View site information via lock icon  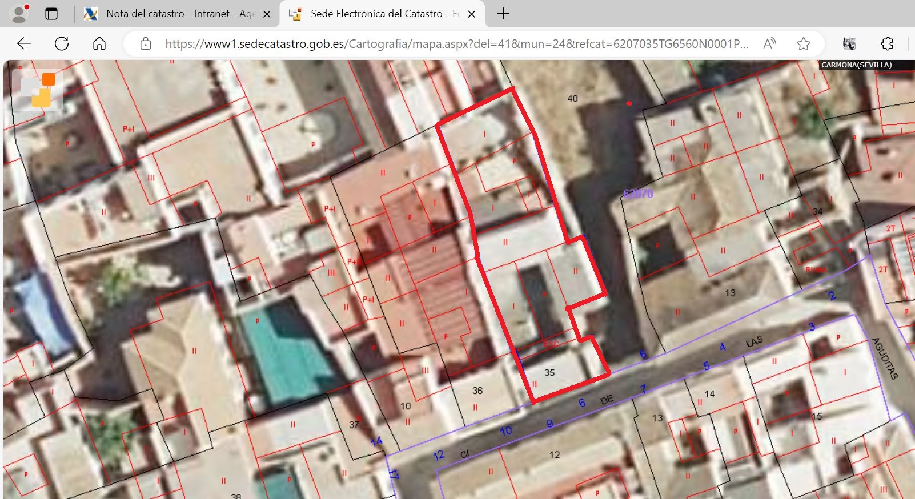pos(146,43)
